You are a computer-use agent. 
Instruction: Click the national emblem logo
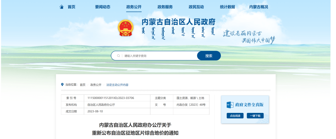(126, 28)
